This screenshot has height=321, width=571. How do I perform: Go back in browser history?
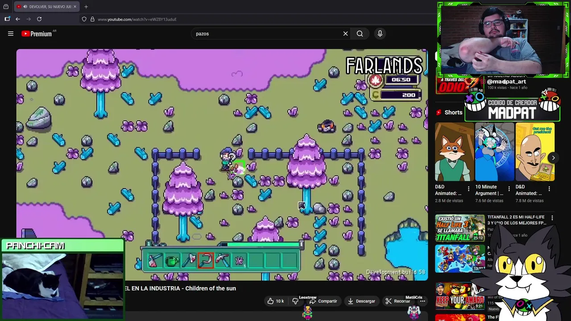click(18, 19)
